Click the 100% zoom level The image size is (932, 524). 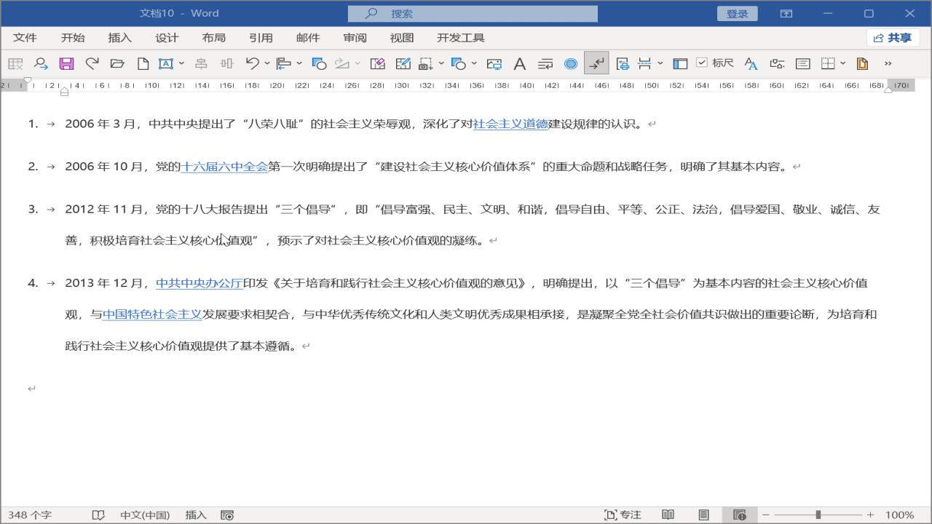(x=900, y=515)
